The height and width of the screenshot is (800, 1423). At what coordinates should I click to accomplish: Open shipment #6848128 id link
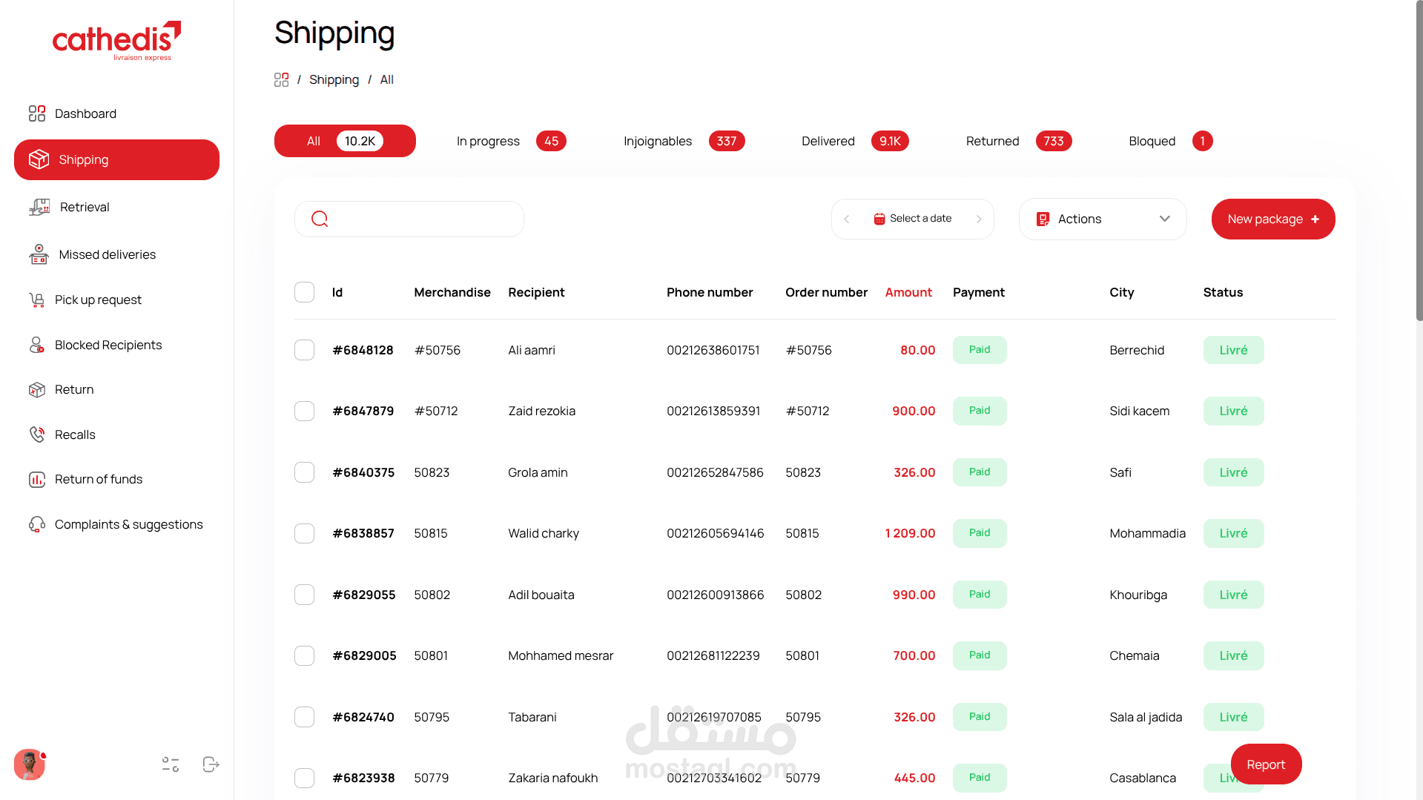pos(363,350)
